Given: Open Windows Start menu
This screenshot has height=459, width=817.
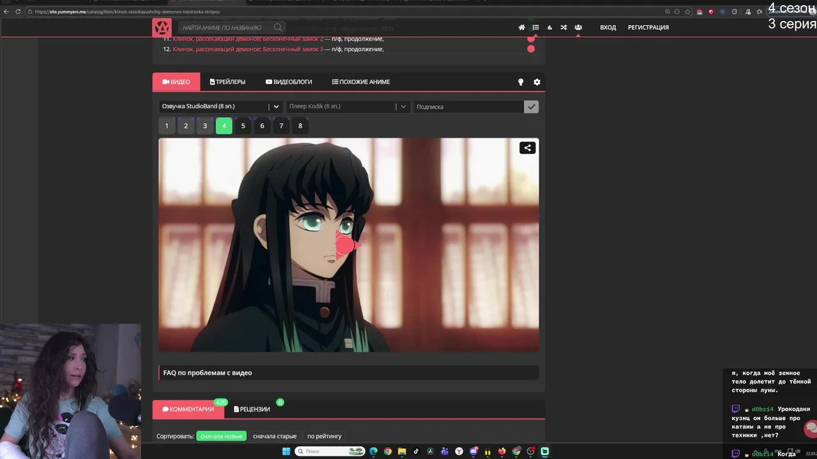Looking at the screenshot, I should [285, 451].
